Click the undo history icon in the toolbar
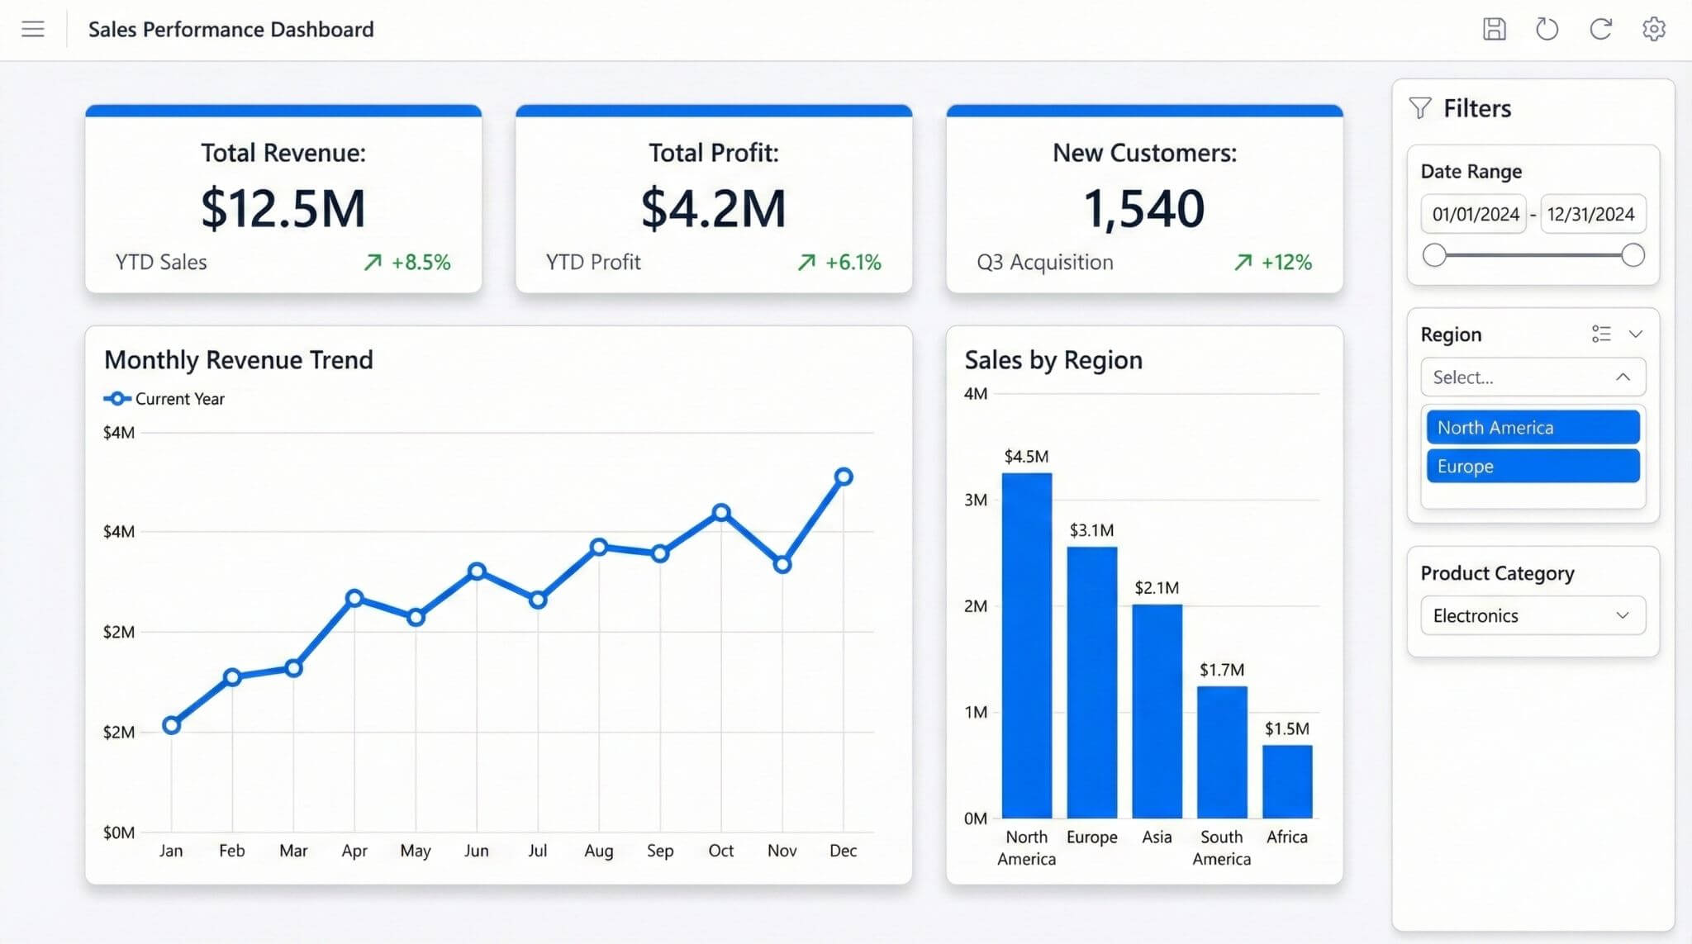Screen dimensions: 1692x944 tap(1547, 29)
